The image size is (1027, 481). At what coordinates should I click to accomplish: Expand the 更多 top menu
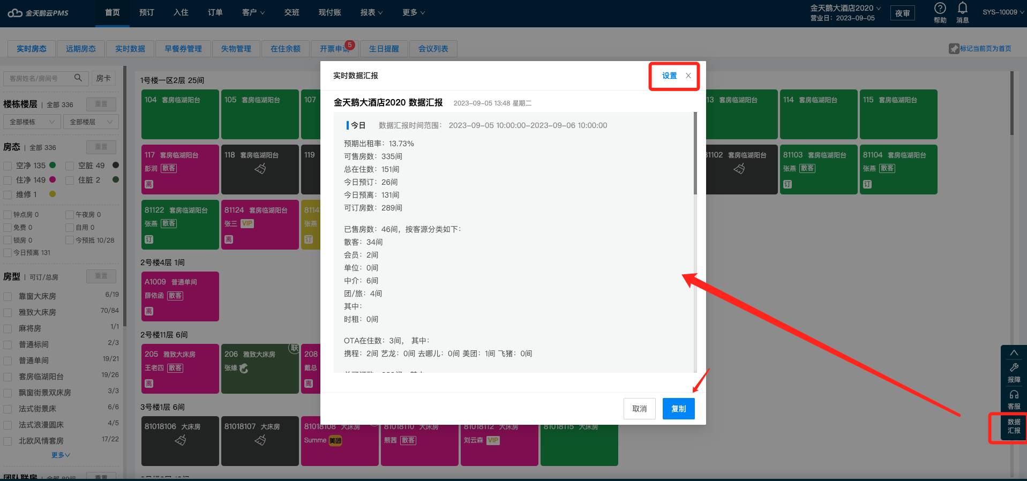[414, 13]
